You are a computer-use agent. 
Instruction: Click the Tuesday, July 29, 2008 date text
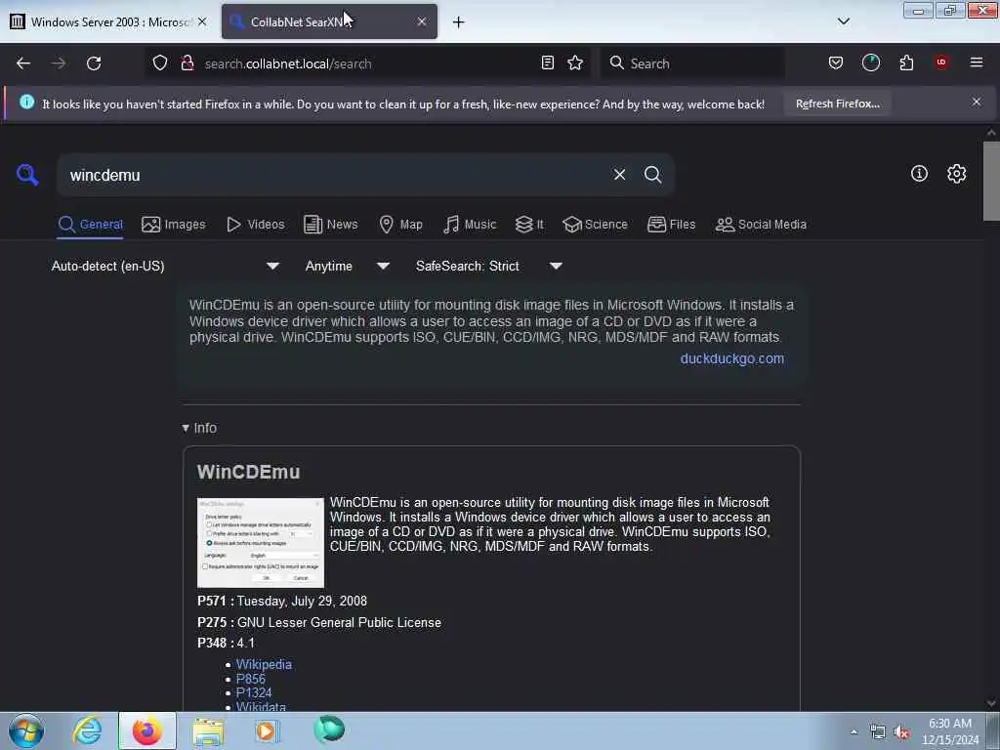[x=302, y=601]
